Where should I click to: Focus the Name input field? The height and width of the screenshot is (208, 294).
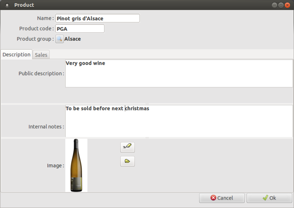pos(97,18)
